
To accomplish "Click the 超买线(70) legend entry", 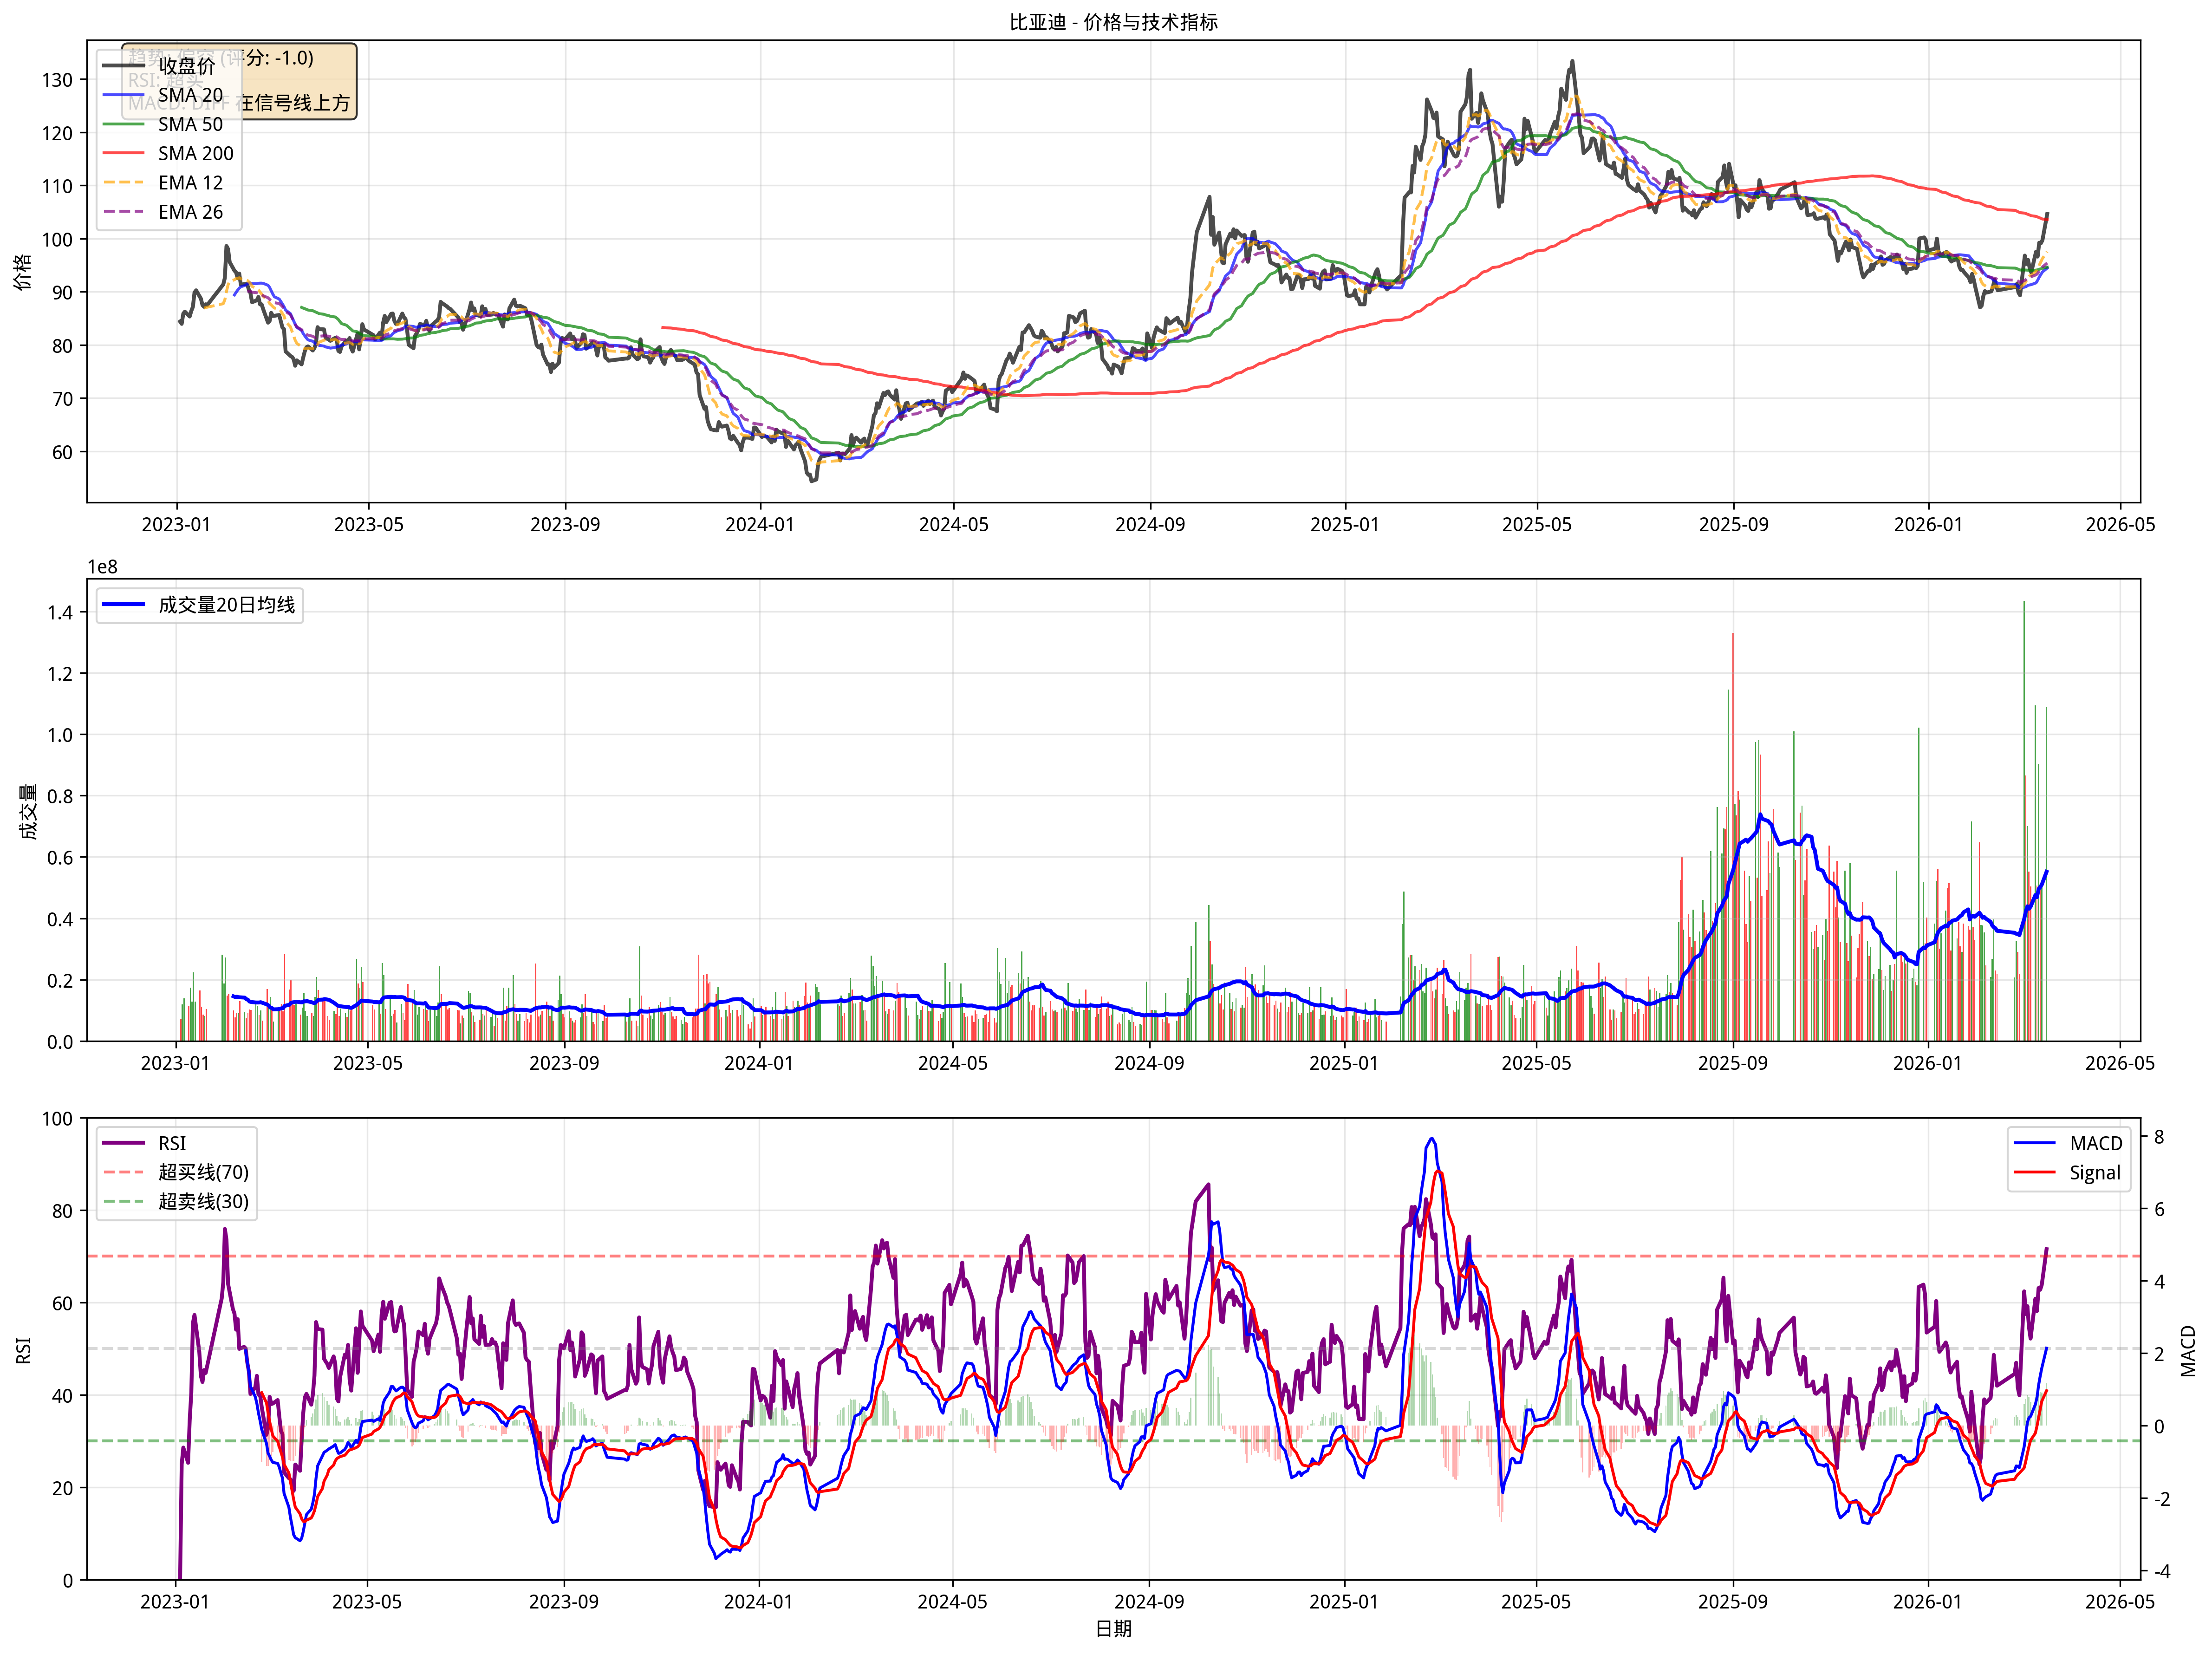I will 203,1172.
